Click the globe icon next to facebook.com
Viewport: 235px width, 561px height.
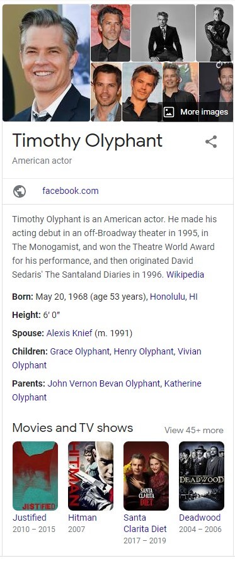20,191
